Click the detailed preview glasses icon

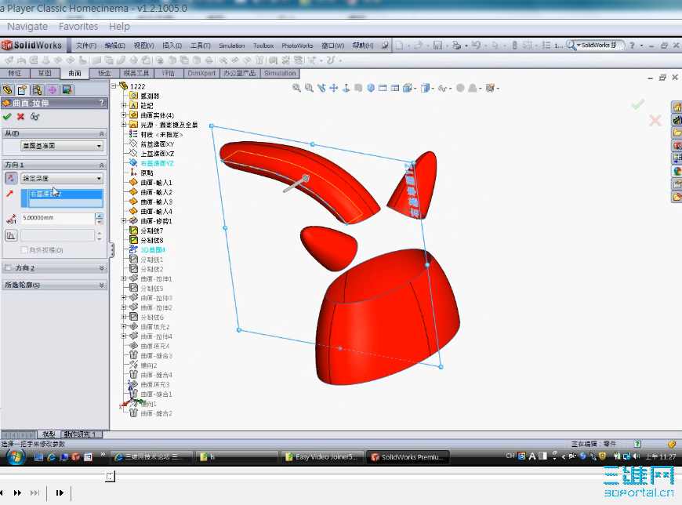(34, 117)
